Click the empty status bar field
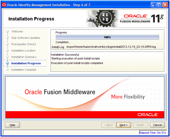The width and height of the screenshot is (170, 137). pos(71,133)
